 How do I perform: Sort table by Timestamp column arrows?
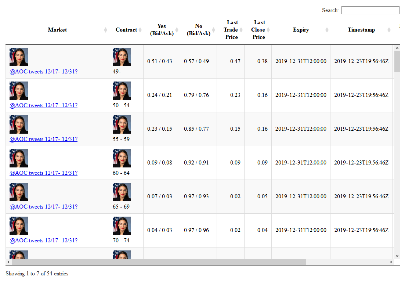tap(389, 30)
